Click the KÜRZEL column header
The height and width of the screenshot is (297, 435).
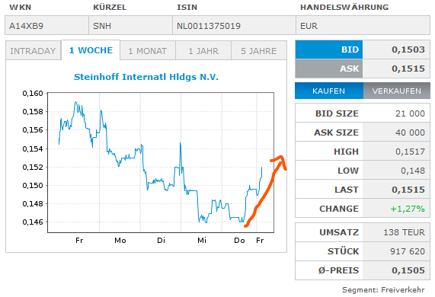110,7
